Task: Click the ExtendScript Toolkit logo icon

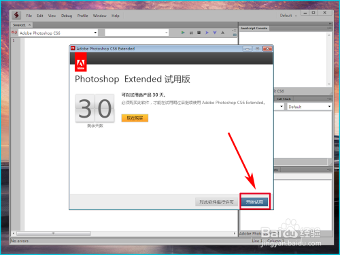Action: 16,16
